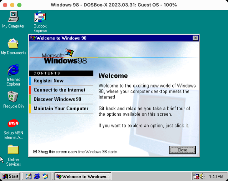The height and width of the screenshot is (181, 228).
Task: Launch Outlook Express from quick launch
Action: pos(45,176)
